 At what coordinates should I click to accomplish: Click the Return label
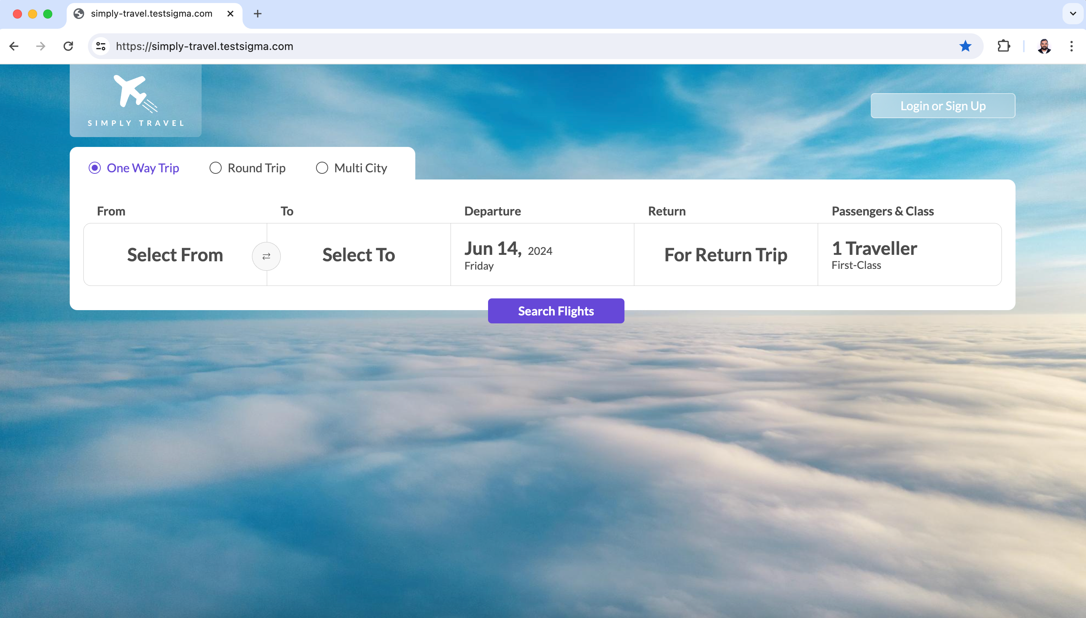pos(667,211)
